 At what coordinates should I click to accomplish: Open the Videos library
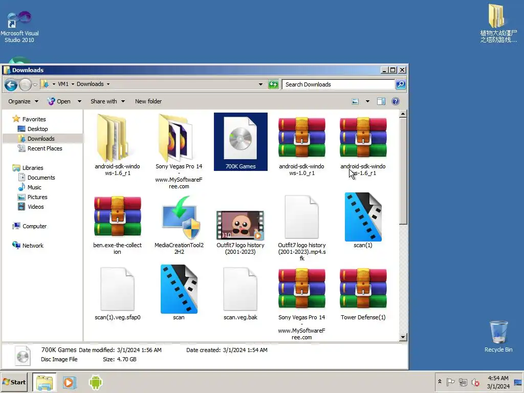[x=31, y=207]
